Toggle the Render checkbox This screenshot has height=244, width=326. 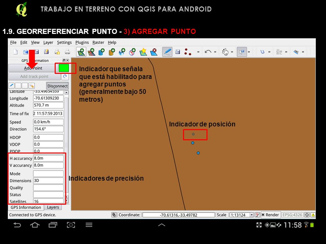(263, 215)
